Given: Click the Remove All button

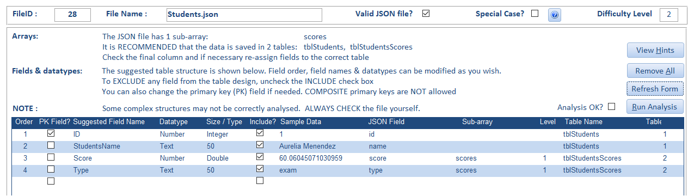Looking at the screenshot, I should click(x=655, y=71).
